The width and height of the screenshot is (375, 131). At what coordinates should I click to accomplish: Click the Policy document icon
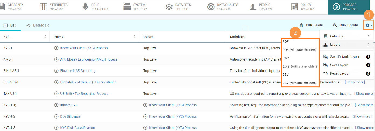pyautogui.click(x=295, y=7)
